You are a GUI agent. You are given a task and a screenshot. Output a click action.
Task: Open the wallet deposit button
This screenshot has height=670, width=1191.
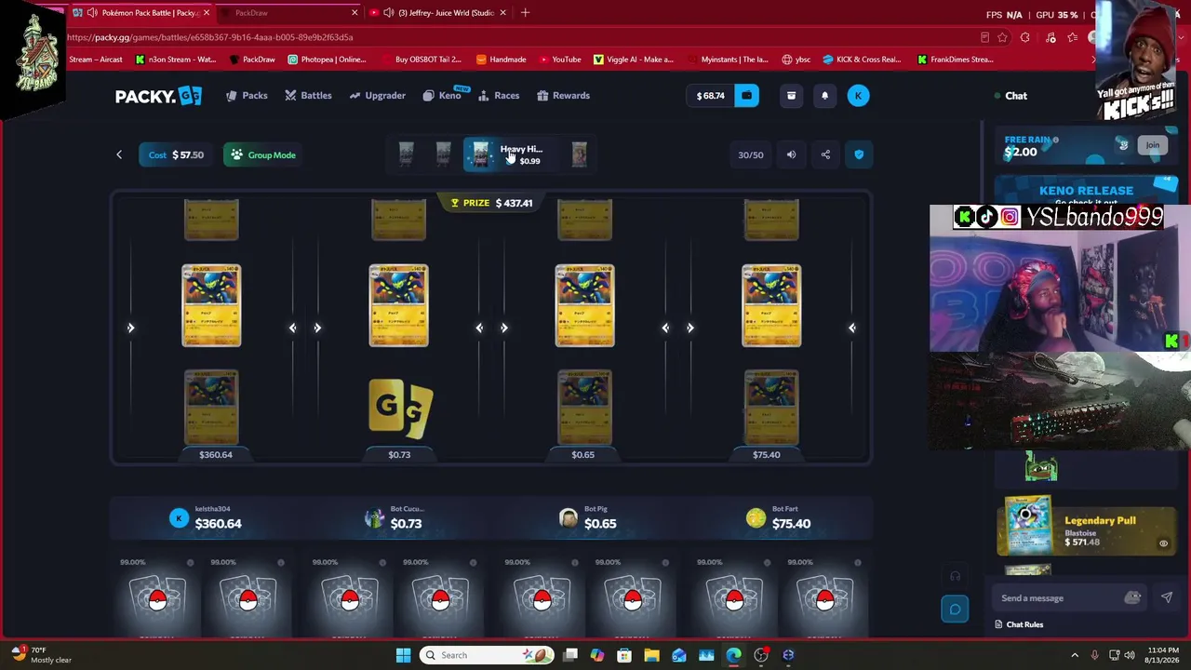(746, 95)
